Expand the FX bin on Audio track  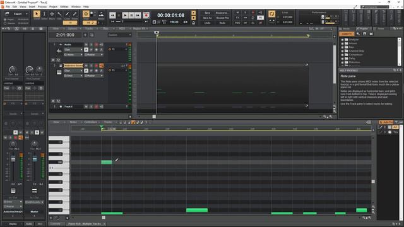(x=126, y=49)
